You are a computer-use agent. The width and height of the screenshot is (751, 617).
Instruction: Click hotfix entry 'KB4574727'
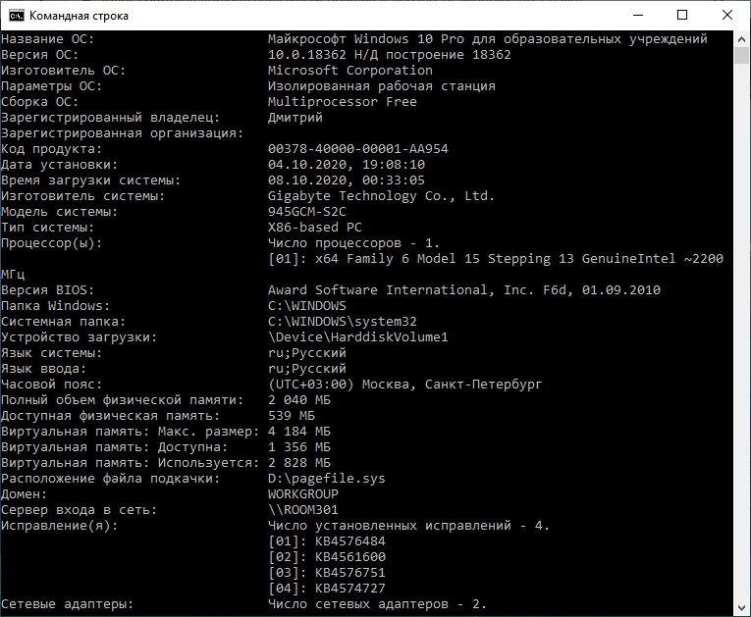coord(350,589)
